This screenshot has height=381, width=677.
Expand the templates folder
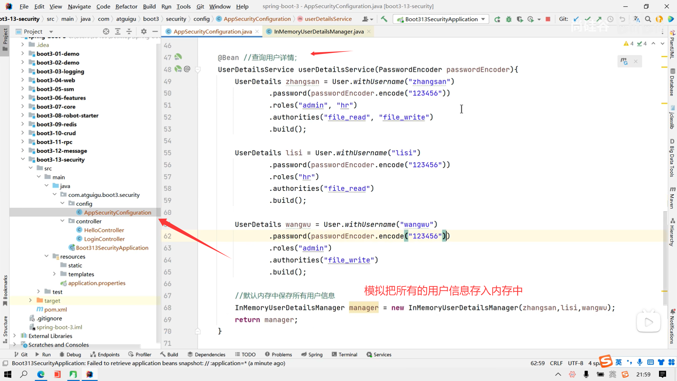tap(54, 274)
